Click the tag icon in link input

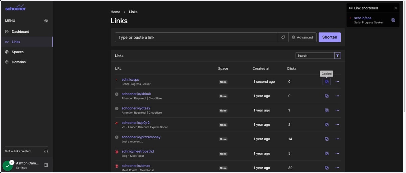[283, 37]
